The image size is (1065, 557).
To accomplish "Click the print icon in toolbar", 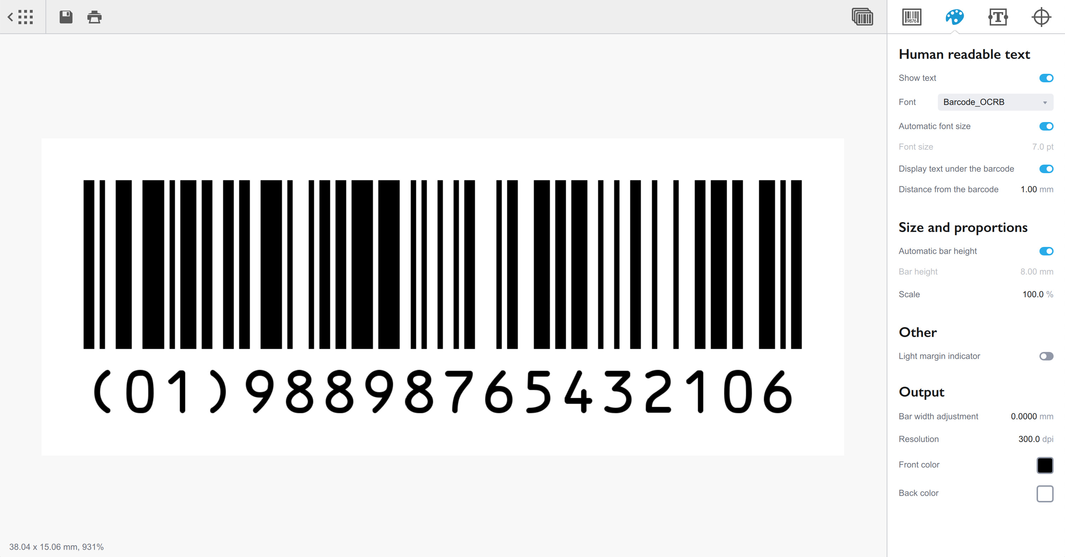I will point(94,17).
